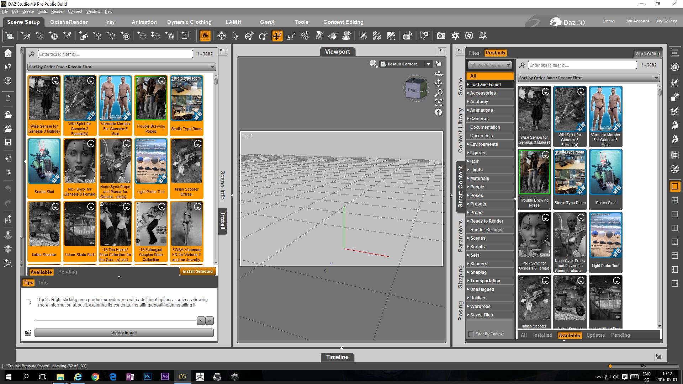Enable the Filter By Context checkbox
The height and width of the screenshot is (384, 683).
tap(471, 334)
